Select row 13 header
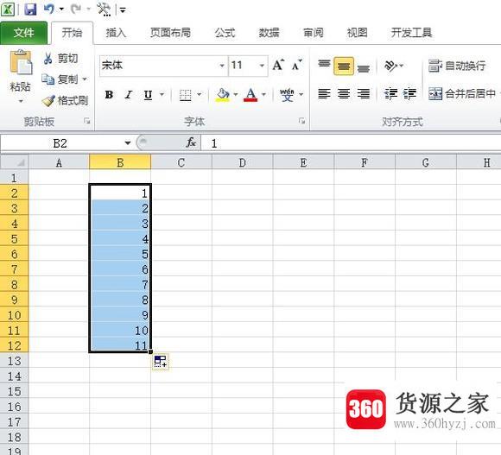 click(x=15, y=361)
